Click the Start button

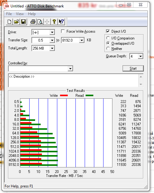pos(133,68)
